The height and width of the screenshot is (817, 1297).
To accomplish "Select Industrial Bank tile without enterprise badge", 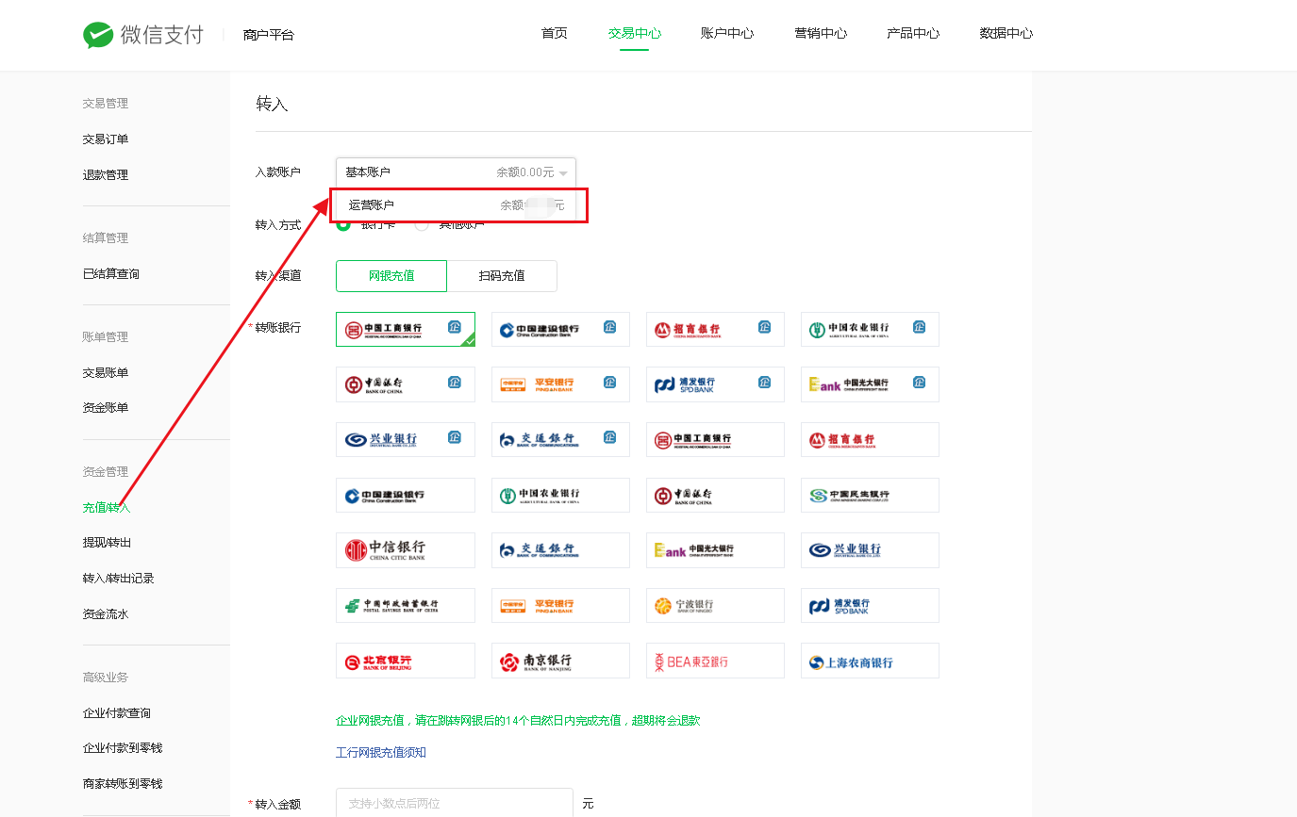I will (870, 550).
